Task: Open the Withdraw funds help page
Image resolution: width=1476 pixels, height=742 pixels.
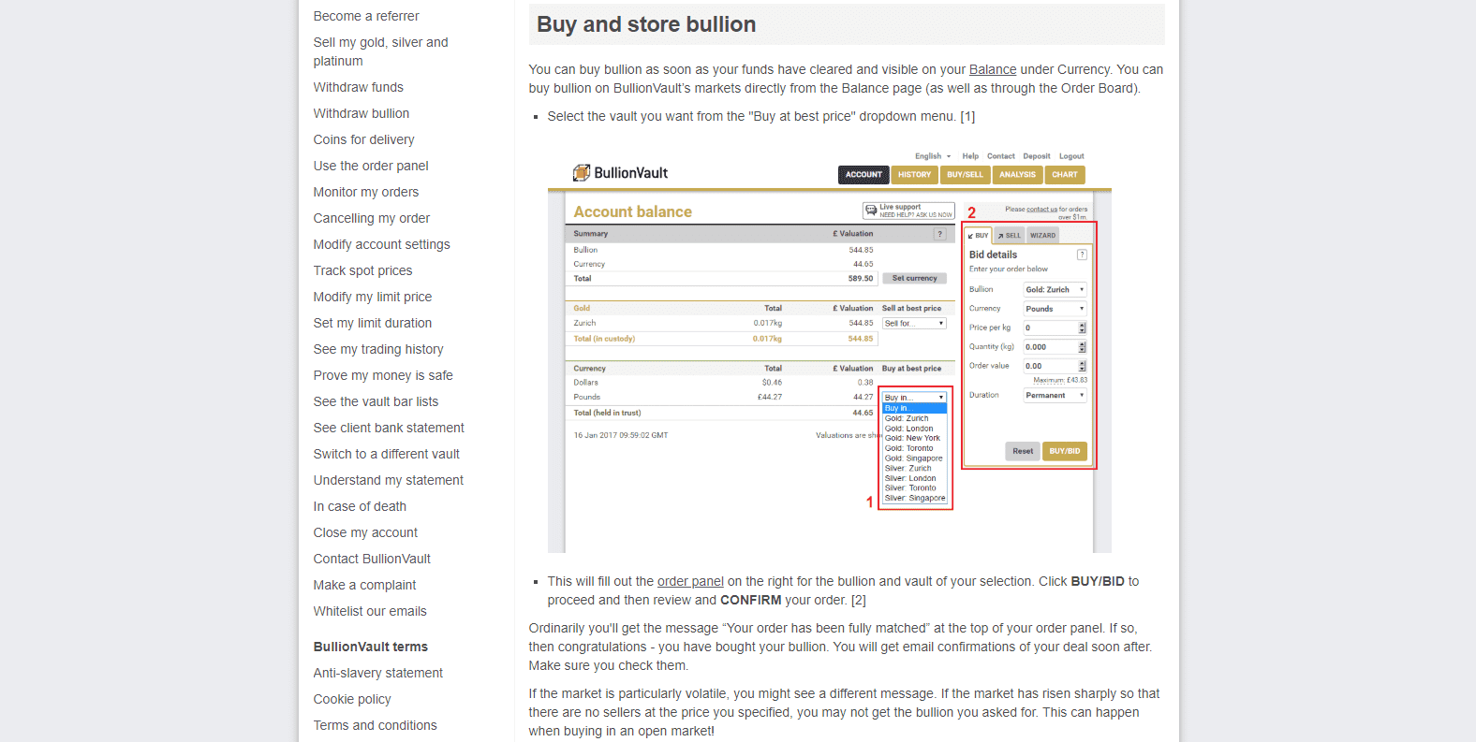Action: click(358, 87)
